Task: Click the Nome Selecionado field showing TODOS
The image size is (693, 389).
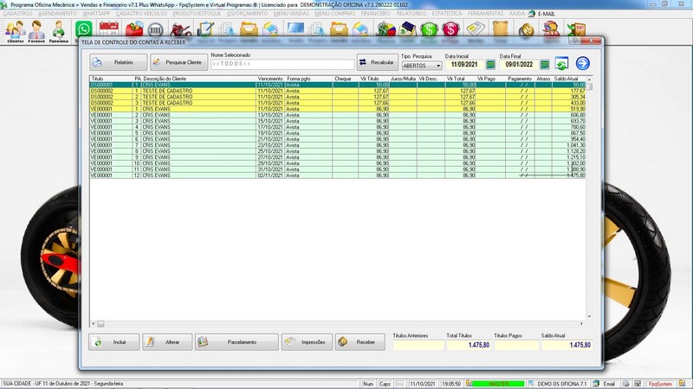Action: [282, 64]
